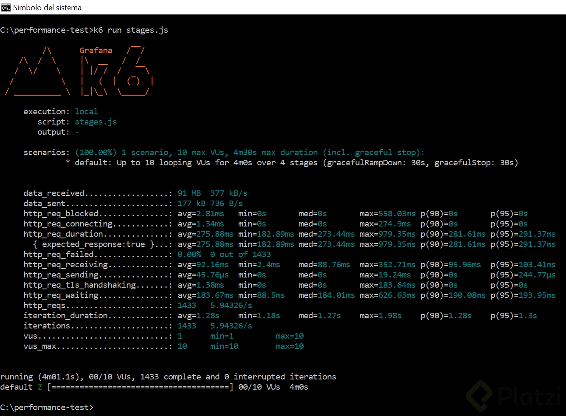Click the "p(95)=193.95ms" value
Image resolution: width=566 pixels, height=416 pixels.
[x=523, y=295]
